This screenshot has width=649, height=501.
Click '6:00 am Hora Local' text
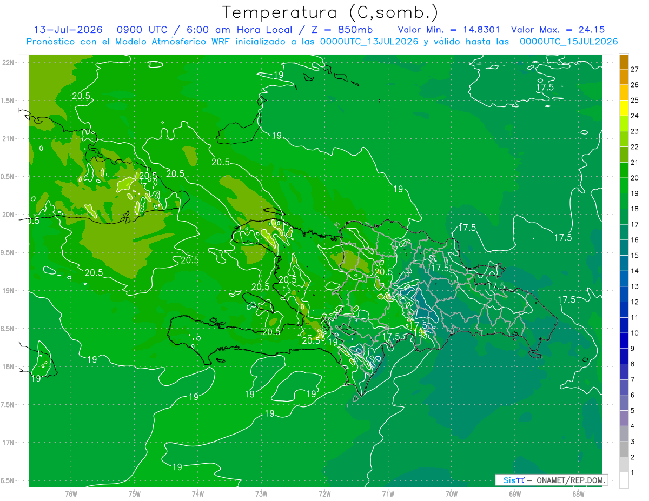click(x=240, y=30)
